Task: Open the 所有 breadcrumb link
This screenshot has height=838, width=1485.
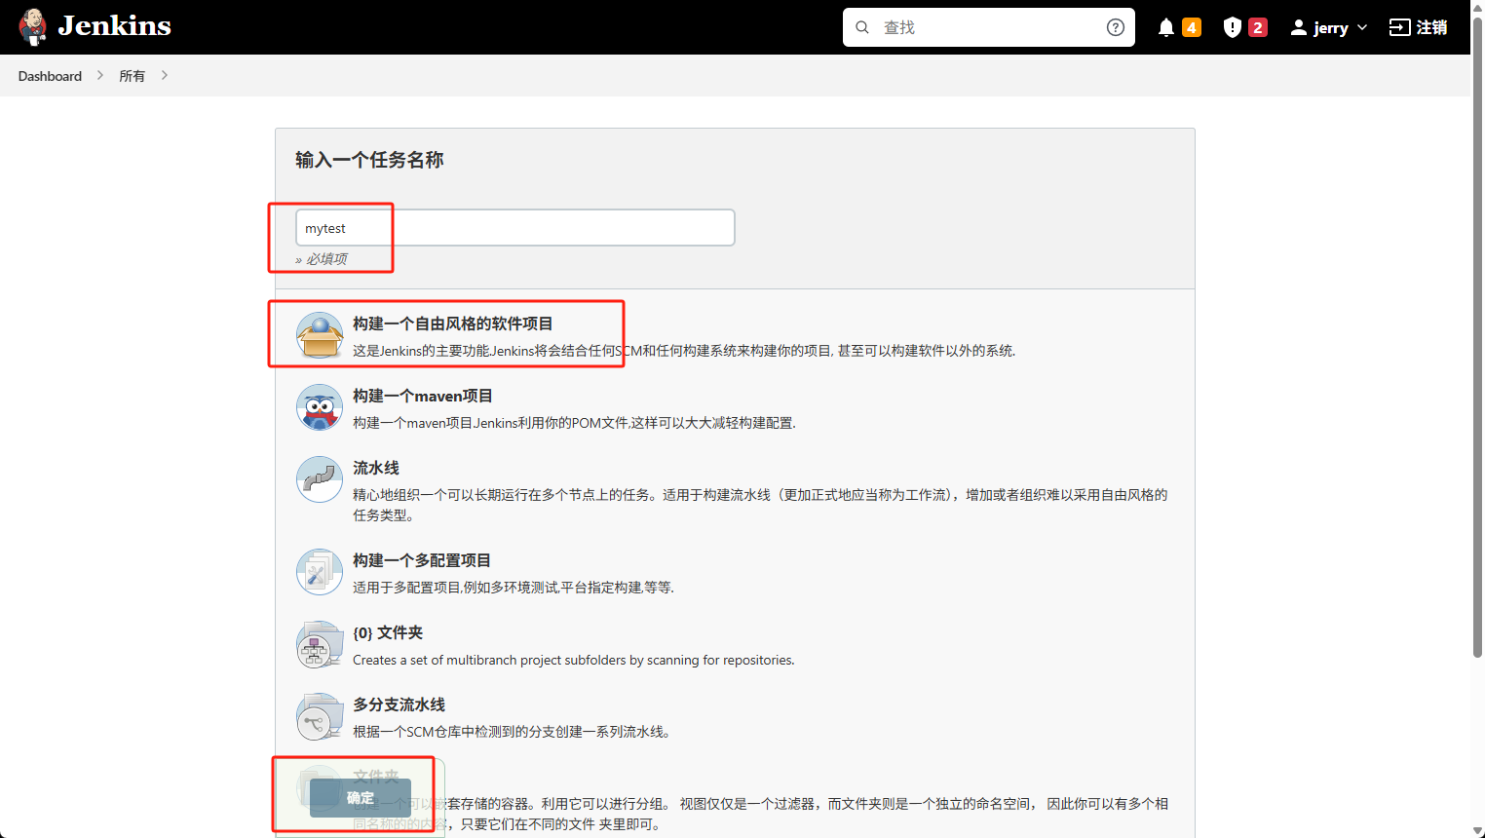Action: [132, 76]
